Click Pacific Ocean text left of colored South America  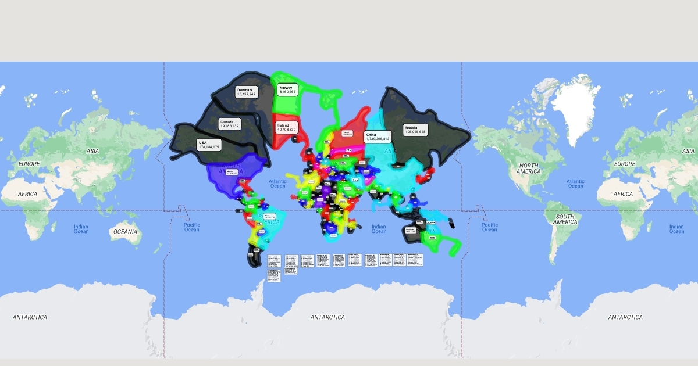click(x=192, y=227)
